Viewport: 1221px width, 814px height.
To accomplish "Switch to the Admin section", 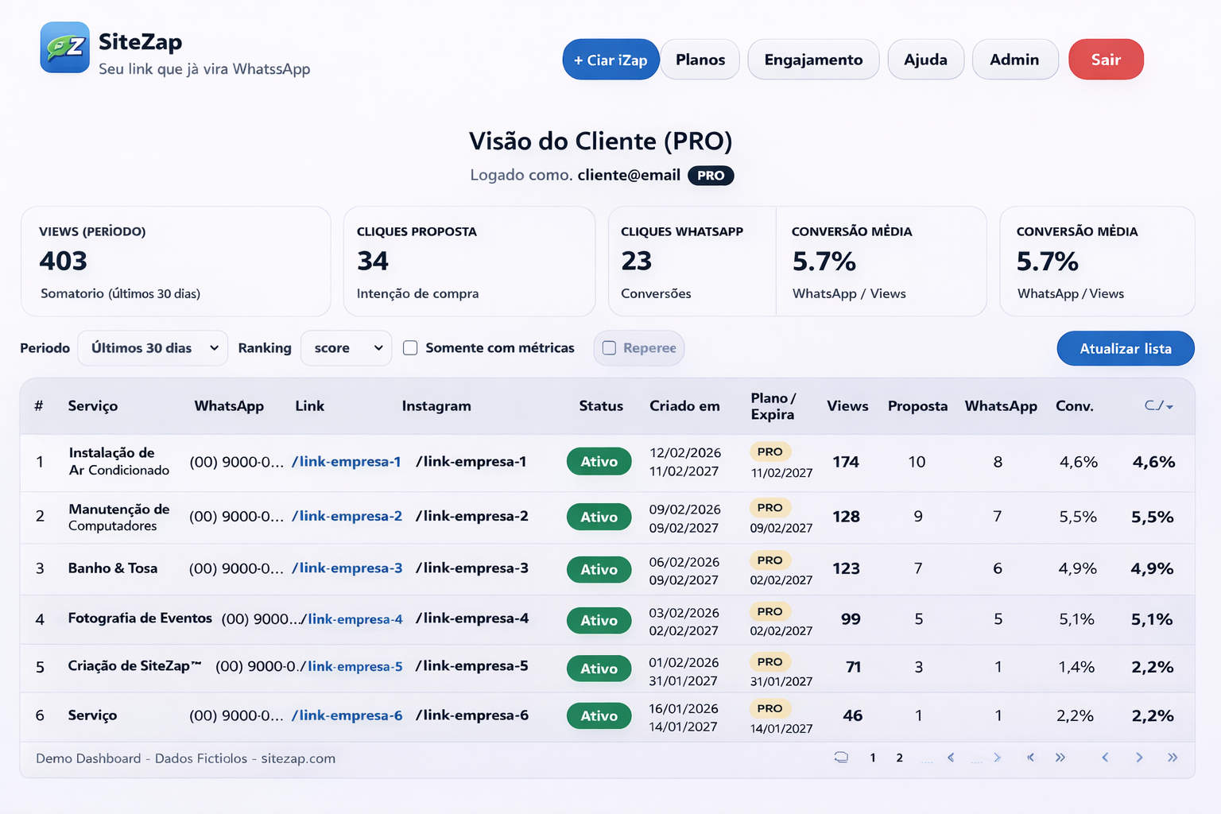I will point(1015,59).
